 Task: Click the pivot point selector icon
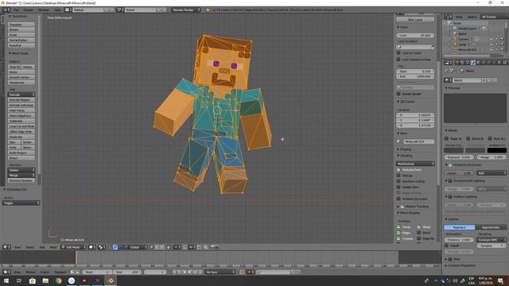coord(101,247)
